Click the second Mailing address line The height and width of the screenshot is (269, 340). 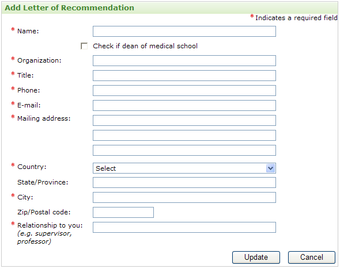tap(184, 135)
